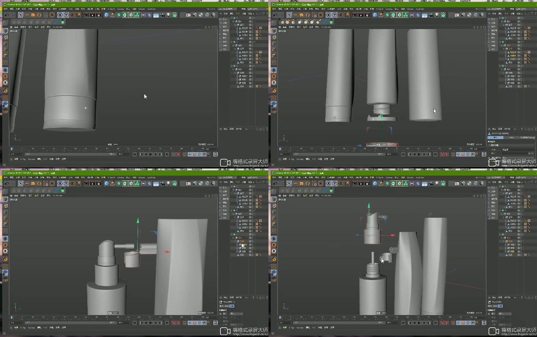The image size is (537, 337).
Task: Open RealFlow menu in pump-head close-up window
Action: 151,177
